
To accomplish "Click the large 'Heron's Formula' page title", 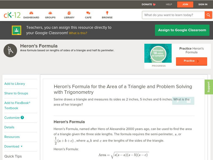I will [39, 46].
